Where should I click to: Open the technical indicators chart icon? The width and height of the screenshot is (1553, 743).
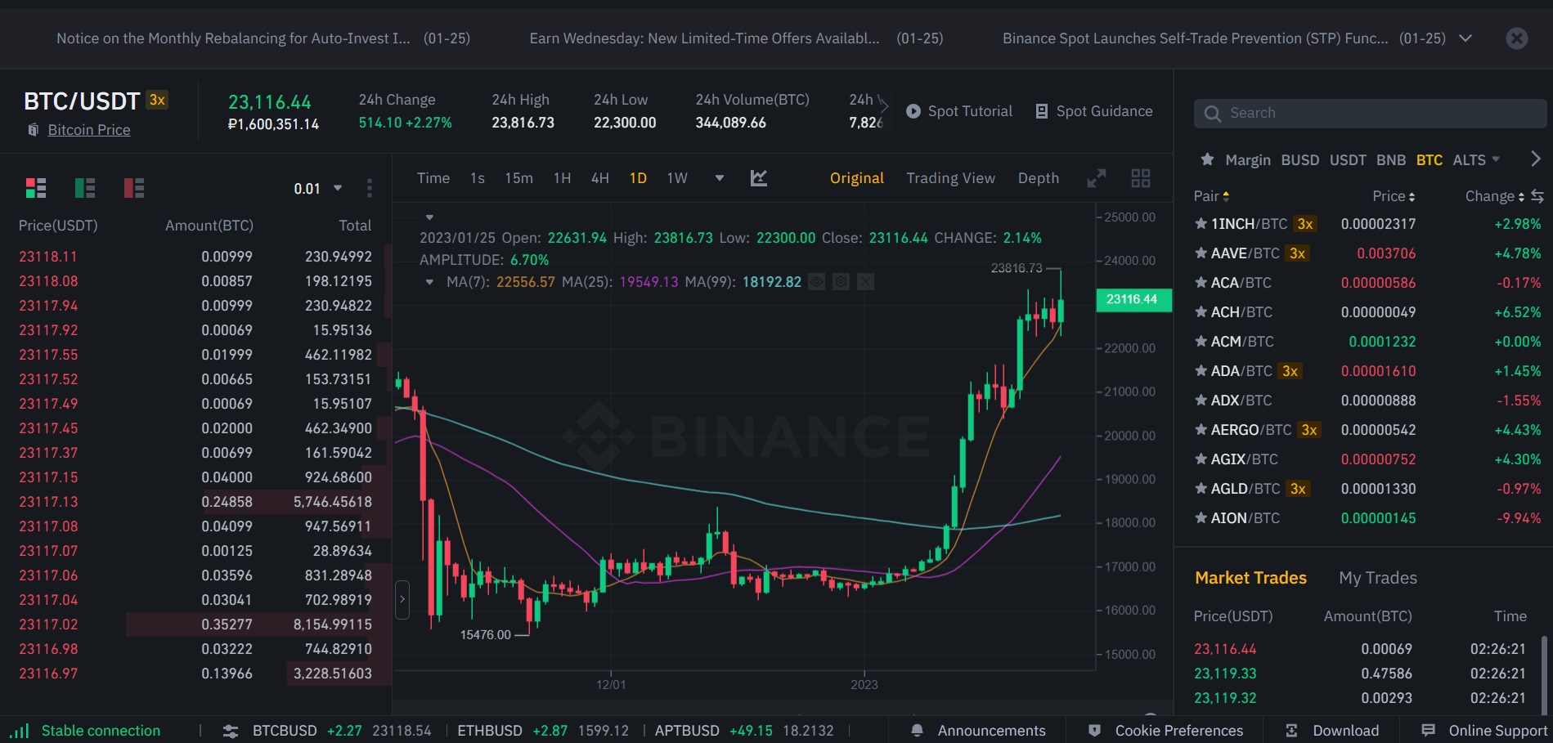click(759, 177)
